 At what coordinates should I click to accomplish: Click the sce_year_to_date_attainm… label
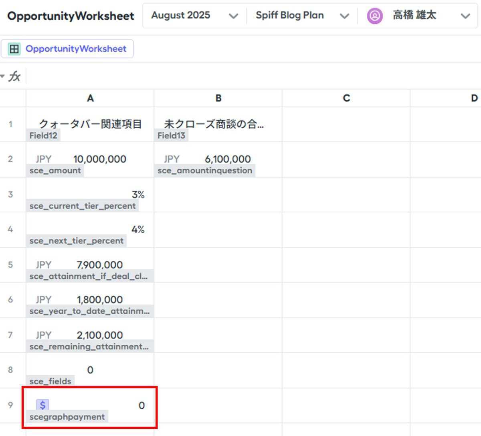click(89, 311)
